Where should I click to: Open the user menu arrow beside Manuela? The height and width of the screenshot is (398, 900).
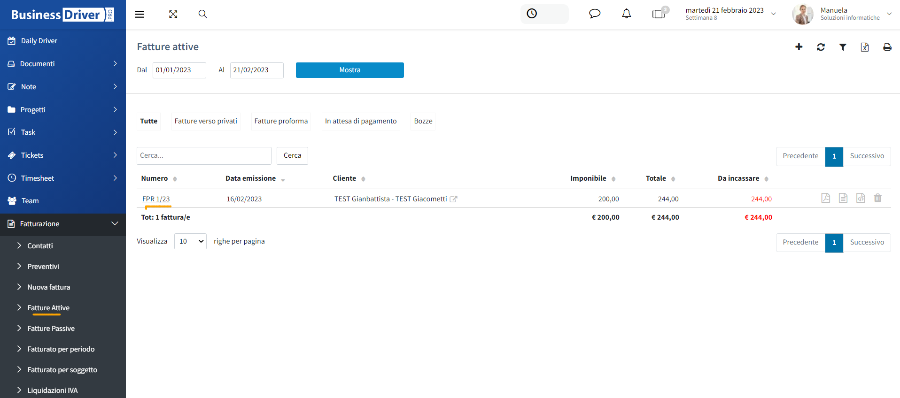point(889,14)
